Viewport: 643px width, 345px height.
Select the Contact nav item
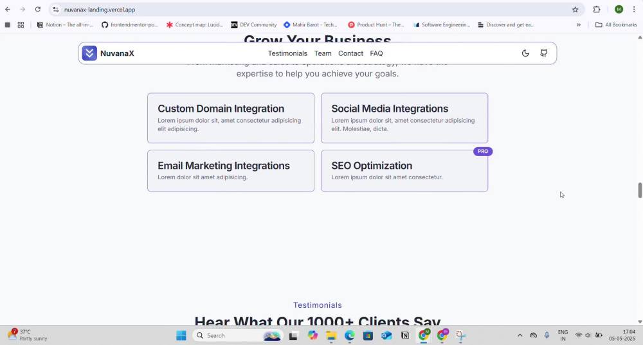pos(350,53)
